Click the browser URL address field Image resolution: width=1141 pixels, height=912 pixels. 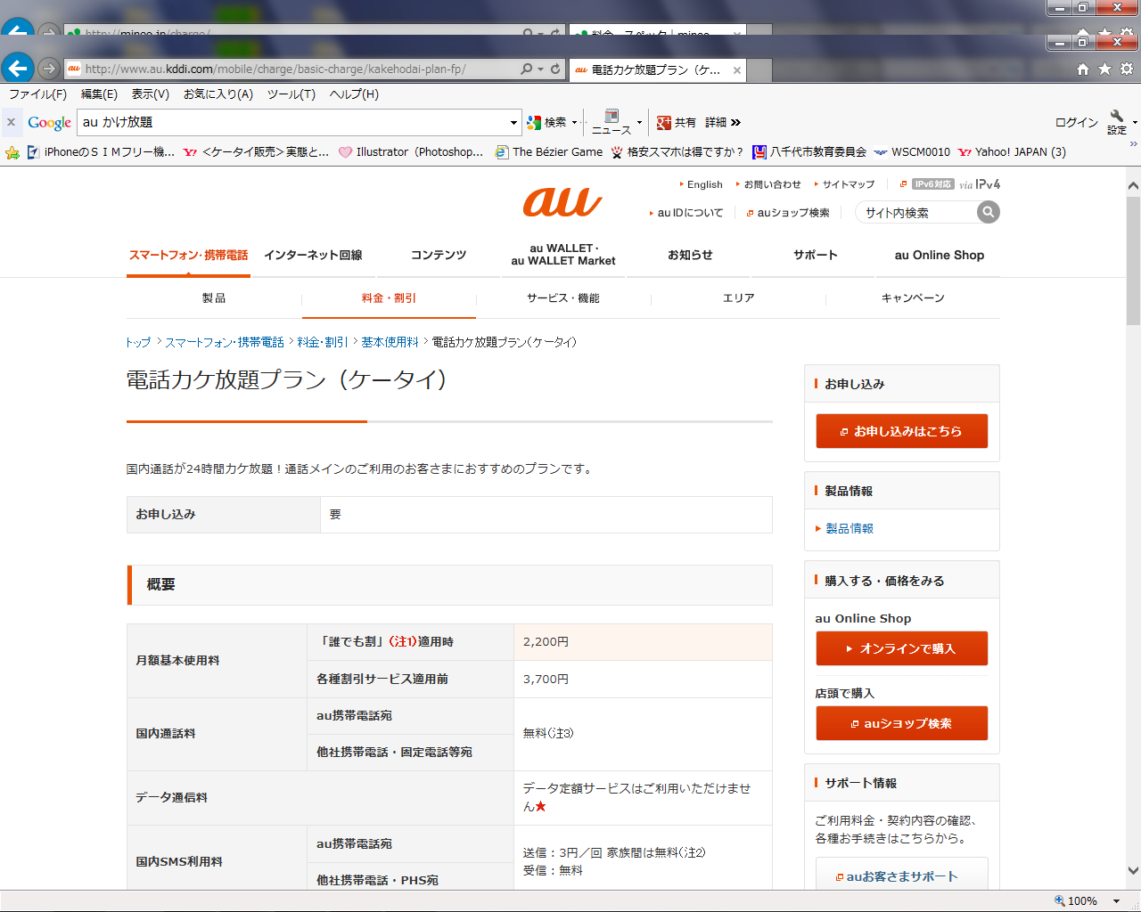(290, 69)
